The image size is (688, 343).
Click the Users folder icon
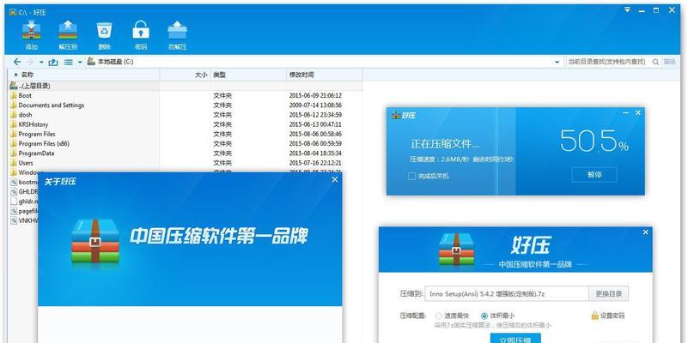click(13, 163)
